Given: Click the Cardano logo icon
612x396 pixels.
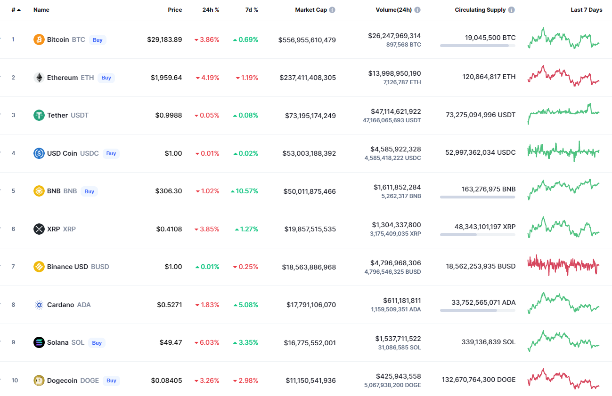Looking at the screenshot, I should click(39, 305).
